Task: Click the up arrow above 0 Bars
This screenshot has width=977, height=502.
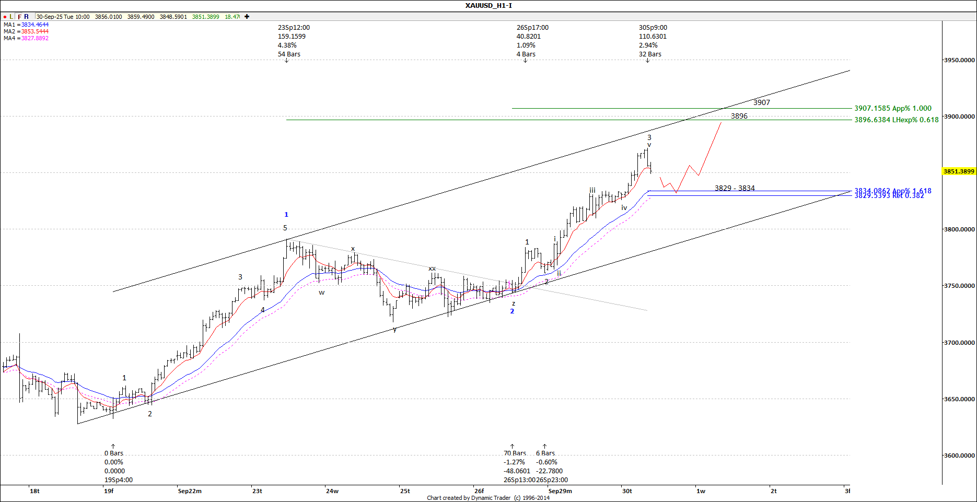Action: 113,447
